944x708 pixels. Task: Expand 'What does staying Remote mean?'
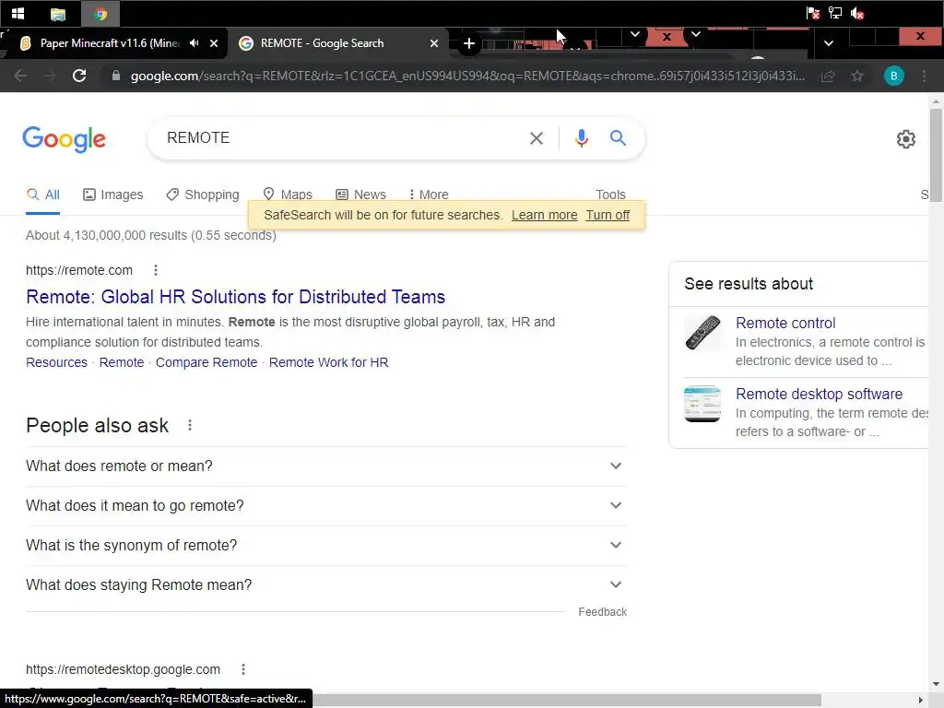[325, 585]
